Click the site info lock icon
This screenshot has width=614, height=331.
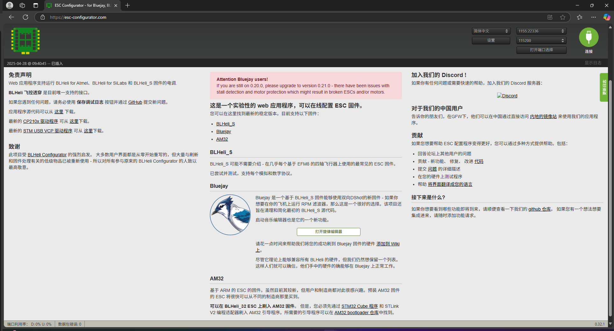pyautogui.click(x=43, y=17)
